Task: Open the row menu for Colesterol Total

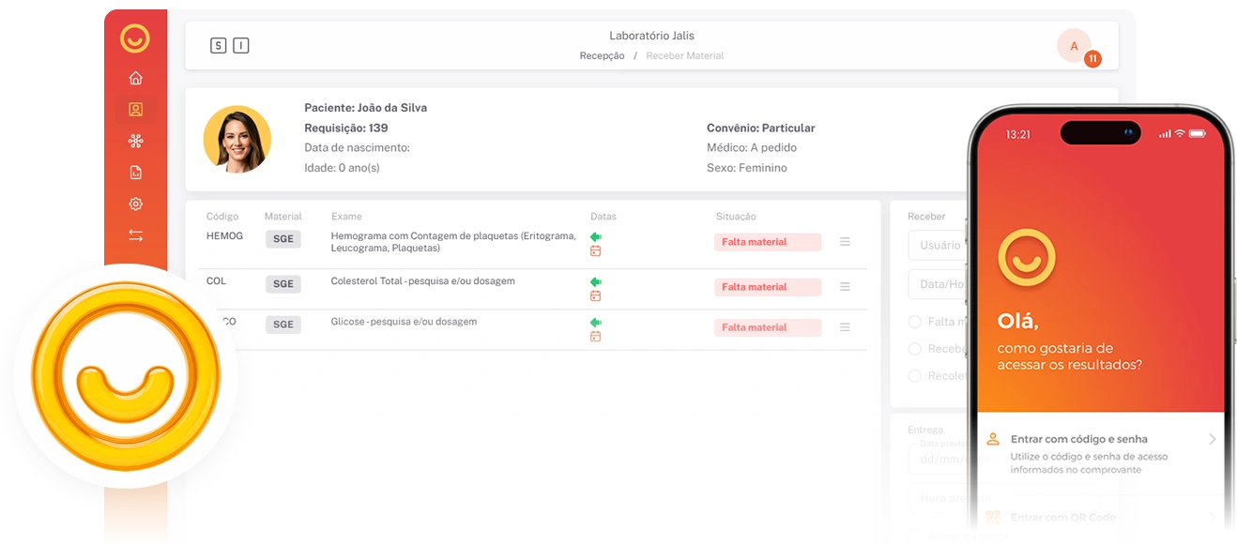Action: point(845,287)
